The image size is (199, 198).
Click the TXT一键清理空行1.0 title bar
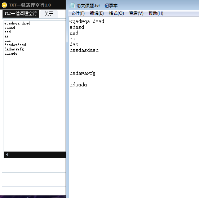(x=33, y=5)
